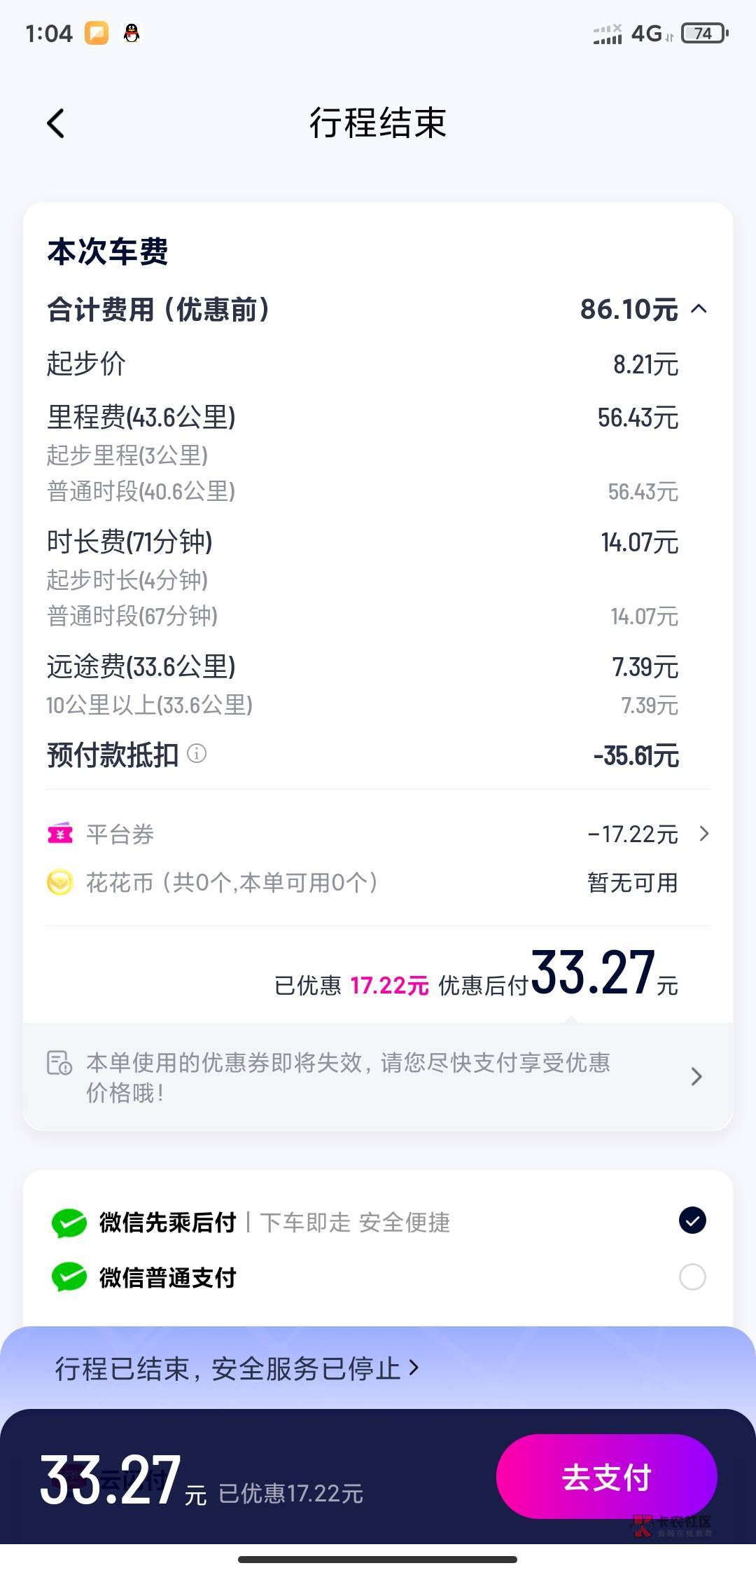Open 行程已结束 safety service banner
This screenshot has height=1575, width=756.
237,1368
